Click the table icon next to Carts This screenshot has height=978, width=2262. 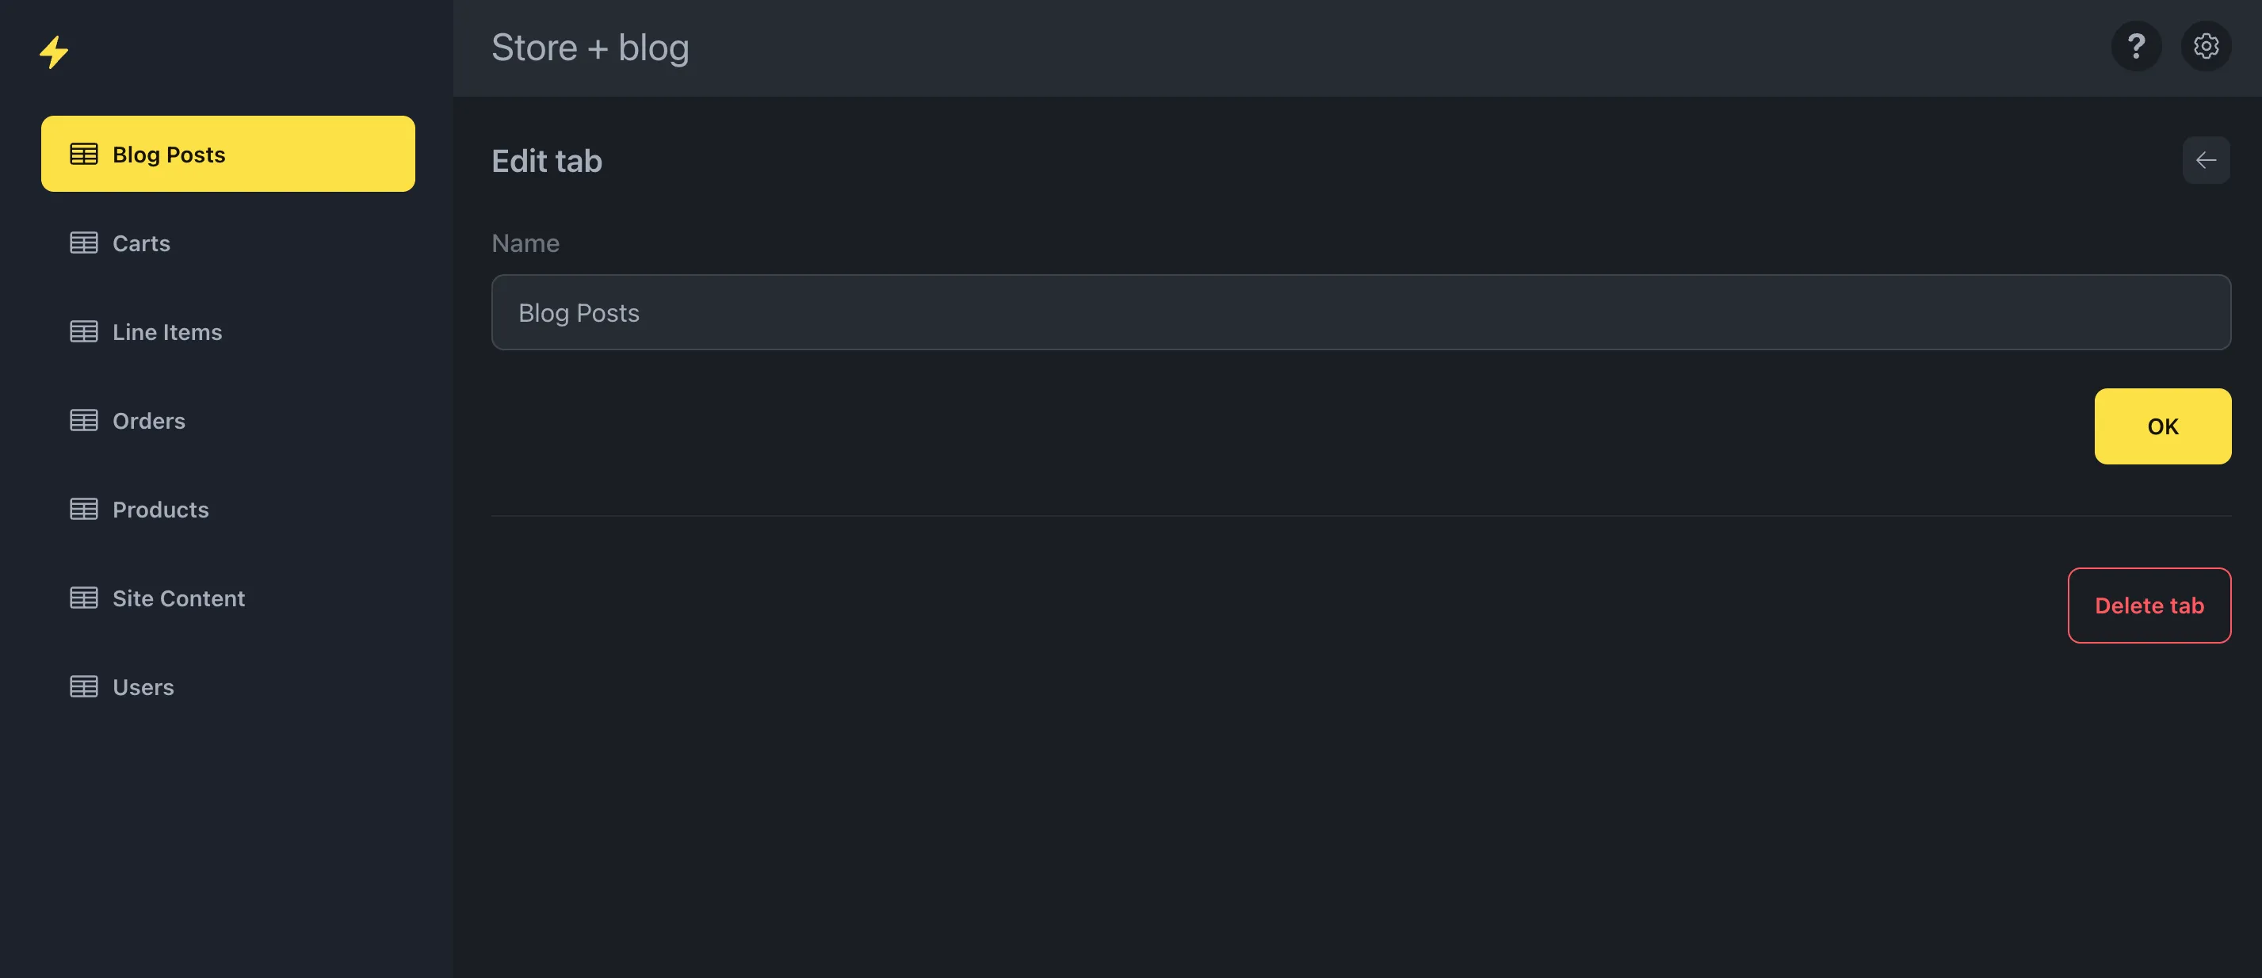pos(82,243)
